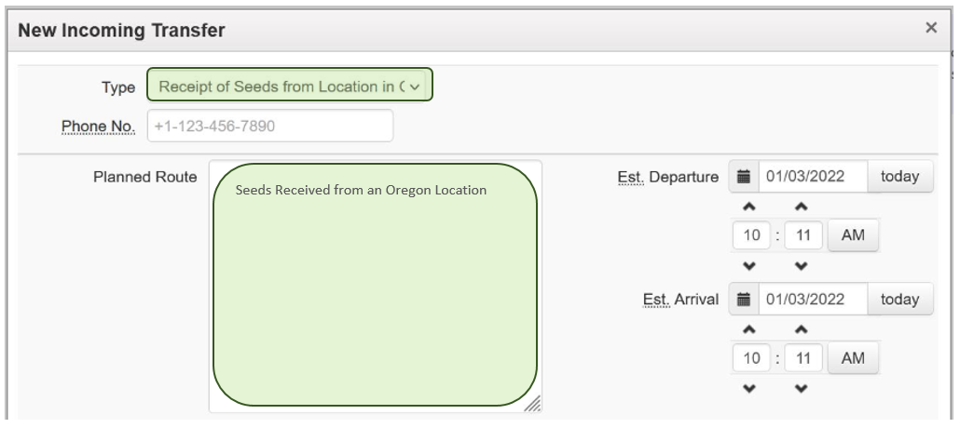Click into the Planned Route text area

point(375,285)
